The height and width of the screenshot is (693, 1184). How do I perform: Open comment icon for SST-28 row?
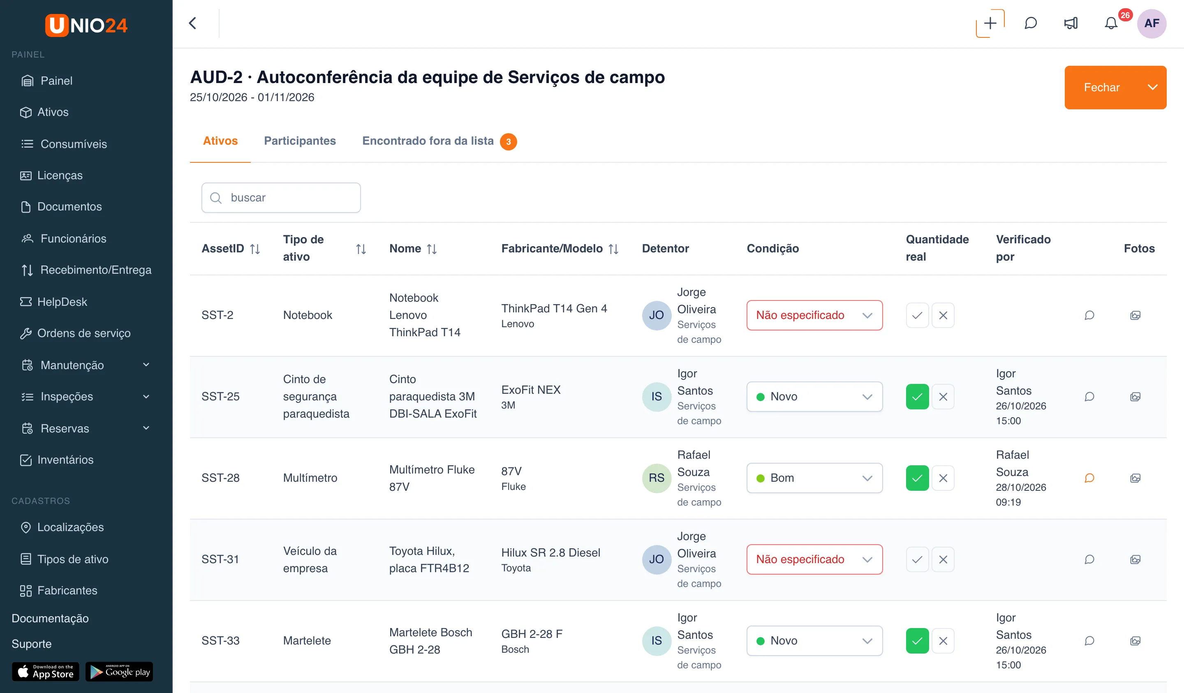click(x=1089, y=478)
